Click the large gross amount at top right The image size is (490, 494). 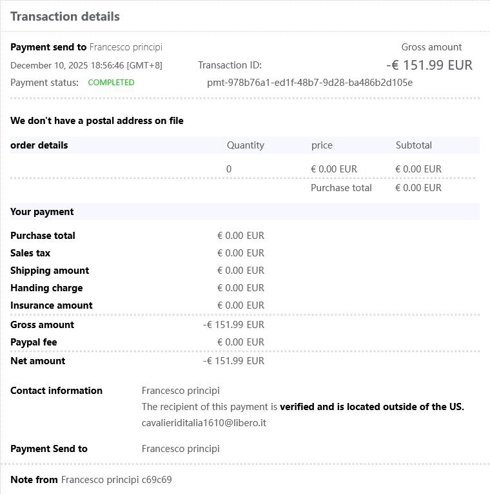click(x=429, y=65)
